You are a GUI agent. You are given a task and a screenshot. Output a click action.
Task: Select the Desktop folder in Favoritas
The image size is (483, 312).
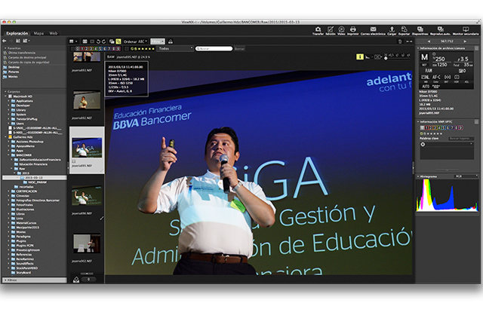(14, 67)
